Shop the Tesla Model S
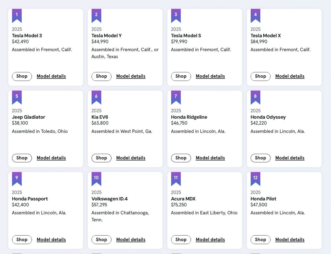 click(x=181, y=76)
